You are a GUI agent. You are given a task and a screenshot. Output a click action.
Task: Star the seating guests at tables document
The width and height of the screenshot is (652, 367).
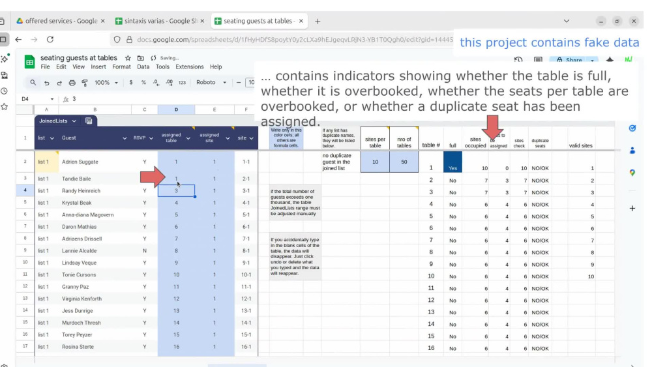128,58
